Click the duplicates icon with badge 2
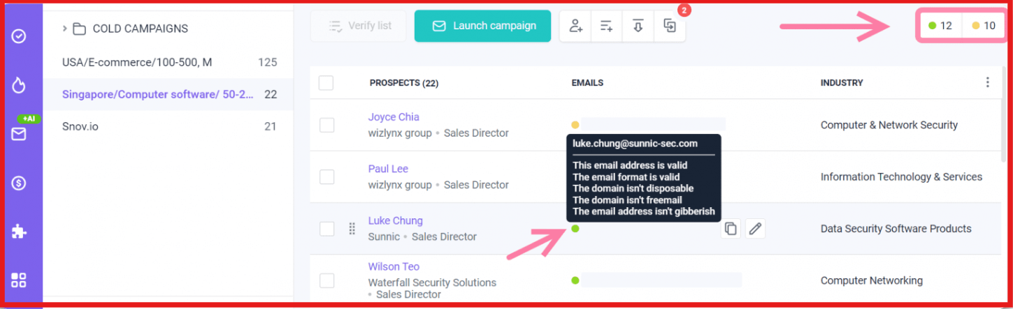1013x309 pixels. 669,26
